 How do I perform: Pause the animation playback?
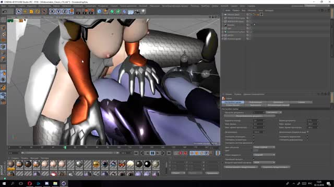[x=152, y=153]
